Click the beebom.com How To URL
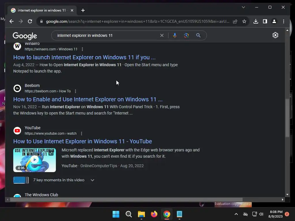295x221 pixels. [x=48, y=91]
